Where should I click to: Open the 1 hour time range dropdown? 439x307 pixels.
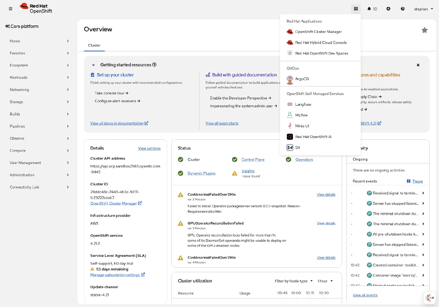pos(325,281)
